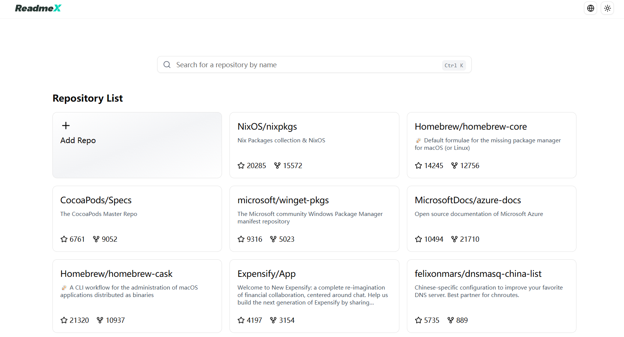Screen dimensions: 624x337
Task: Open the MicrosoftDocs/azure-docs repository
Action: coord(491,219)
